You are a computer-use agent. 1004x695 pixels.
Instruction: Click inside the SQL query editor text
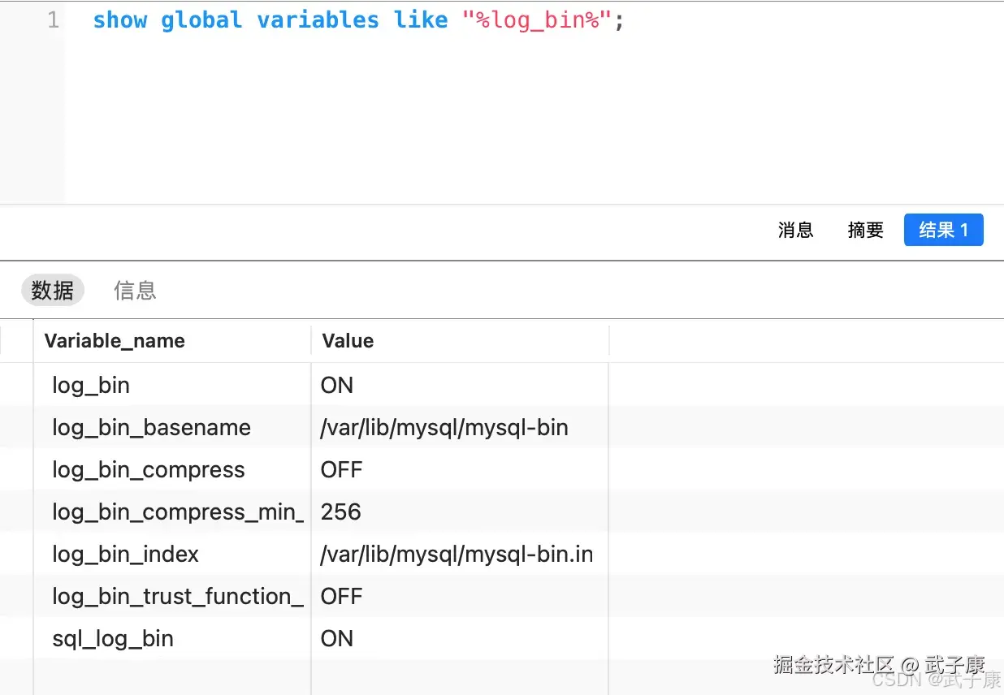pyautogui.click(x=357, y=19)
